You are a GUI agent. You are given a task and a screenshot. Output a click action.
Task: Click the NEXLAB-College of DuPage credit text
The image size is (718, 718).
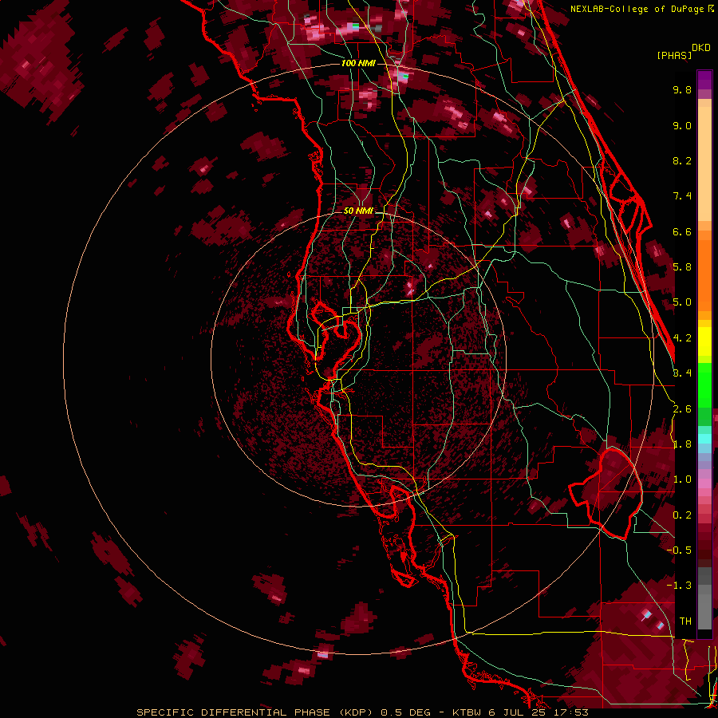(x=637, y=9)
